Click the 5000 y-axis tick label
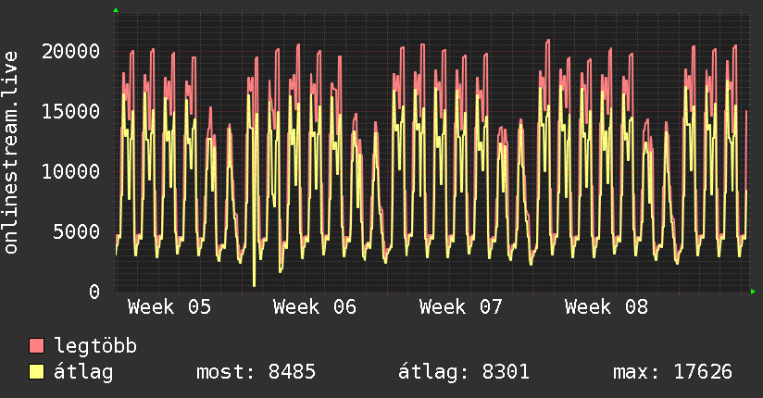 pyautogui.click(x=77, y=231)
